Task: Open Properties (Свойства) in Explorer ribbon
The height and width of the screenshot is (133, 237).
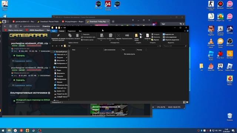Action: (x=147, y=37)
